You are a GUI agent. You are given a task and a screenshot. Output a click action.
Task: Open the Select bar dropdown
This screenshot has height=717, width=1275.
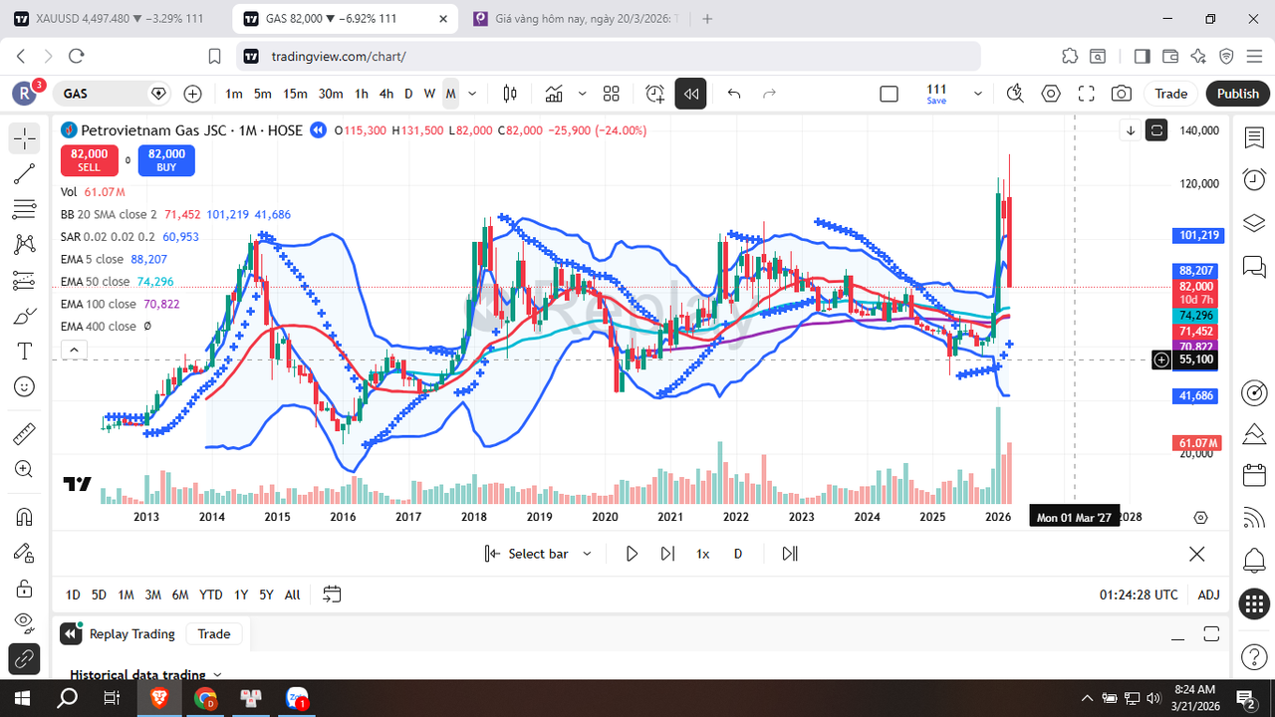[538, 554]
